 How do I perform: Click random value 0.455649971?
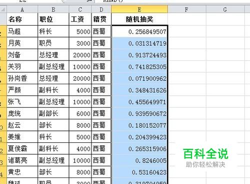tap(139, 102)
